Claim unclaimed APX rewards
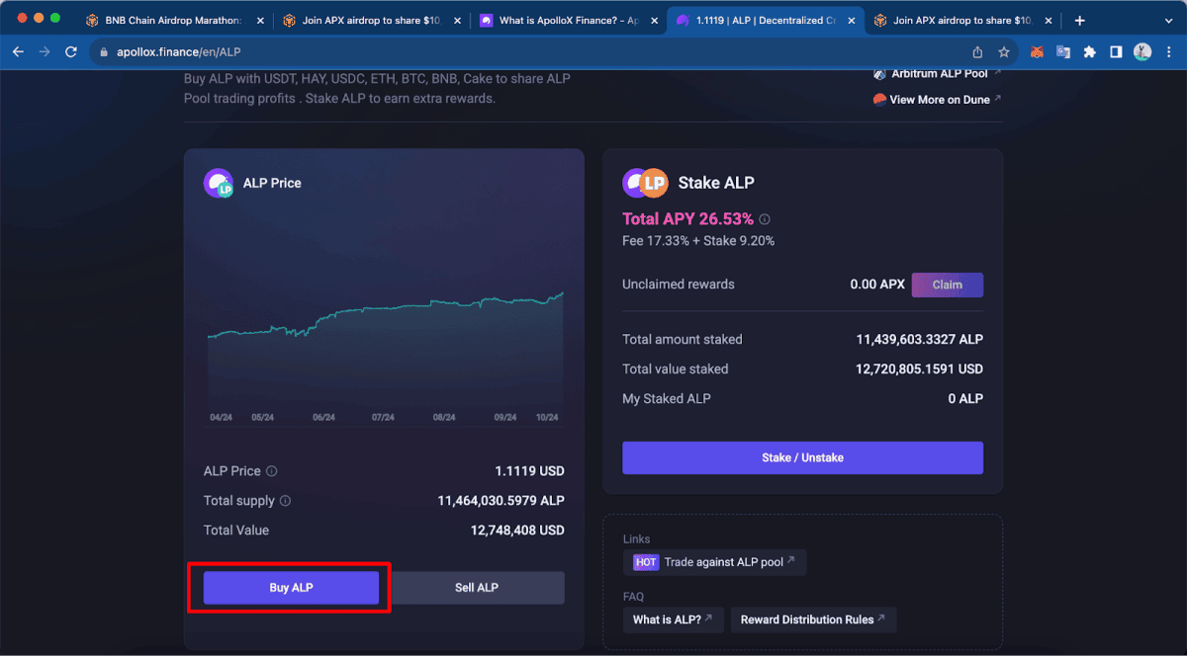1187x656 pixels. [x=947, y=285]
